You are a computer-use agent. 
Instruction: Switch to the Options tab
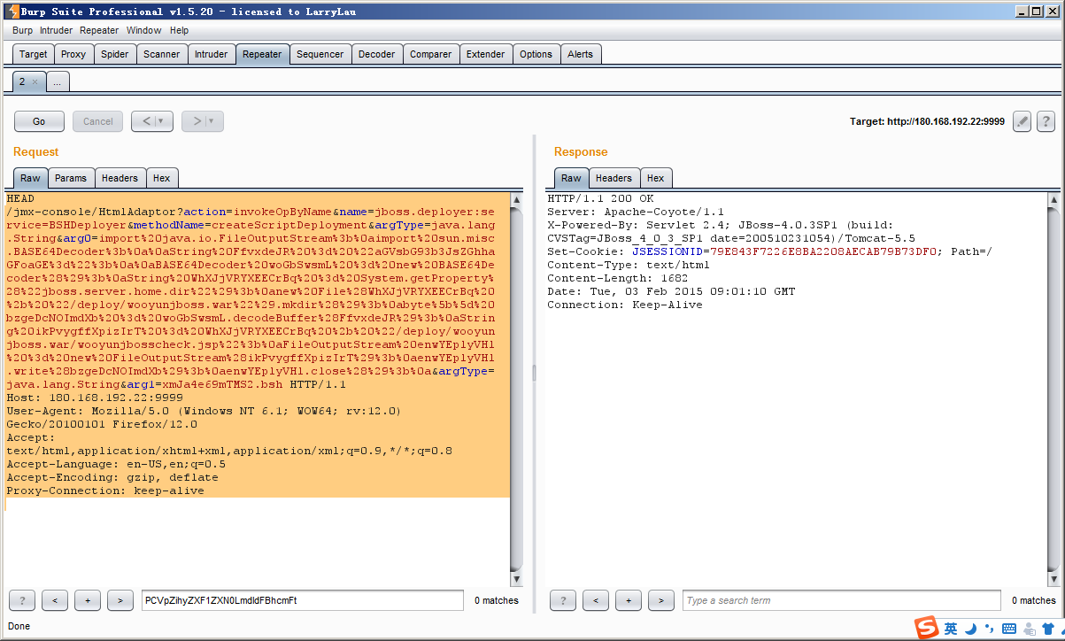pos(536,54)
